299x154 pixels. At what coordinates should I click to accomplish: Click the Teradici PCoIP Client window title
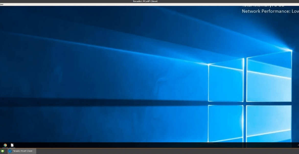tap(145, 1)
